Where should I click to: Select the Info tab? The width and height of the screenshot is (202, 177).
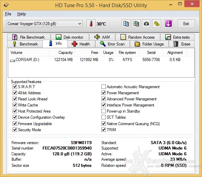(55, 43)
